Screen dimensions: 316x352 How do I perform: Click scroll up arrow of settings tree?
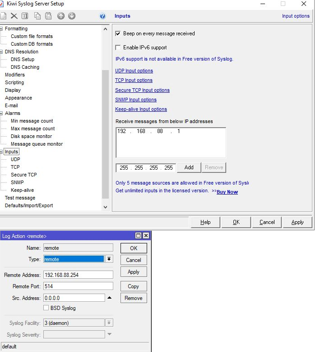[105, 29]
